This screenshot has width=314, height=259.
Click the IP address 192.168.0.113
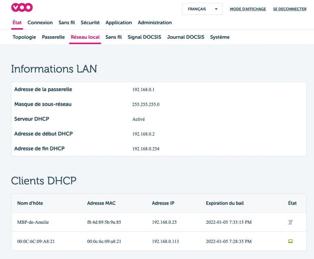[165, 241]
